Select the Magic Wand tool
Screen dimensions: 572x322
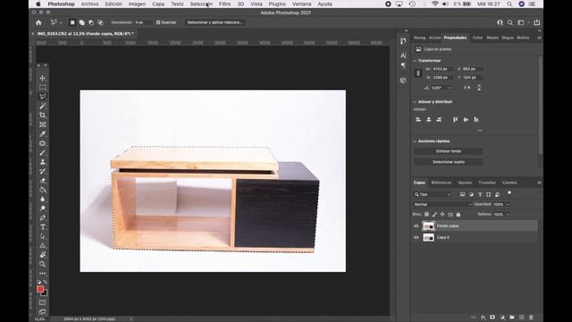coord(42,106)
